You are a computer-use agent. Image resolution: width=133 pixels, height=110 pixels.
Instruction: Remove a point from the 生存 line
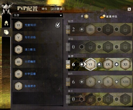click(68, 67)
